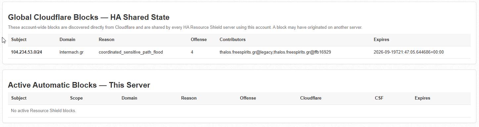Click the Domain header in Global Cloudflare Blocks
This screenshot has height=127, width=479.
[67, 40]
